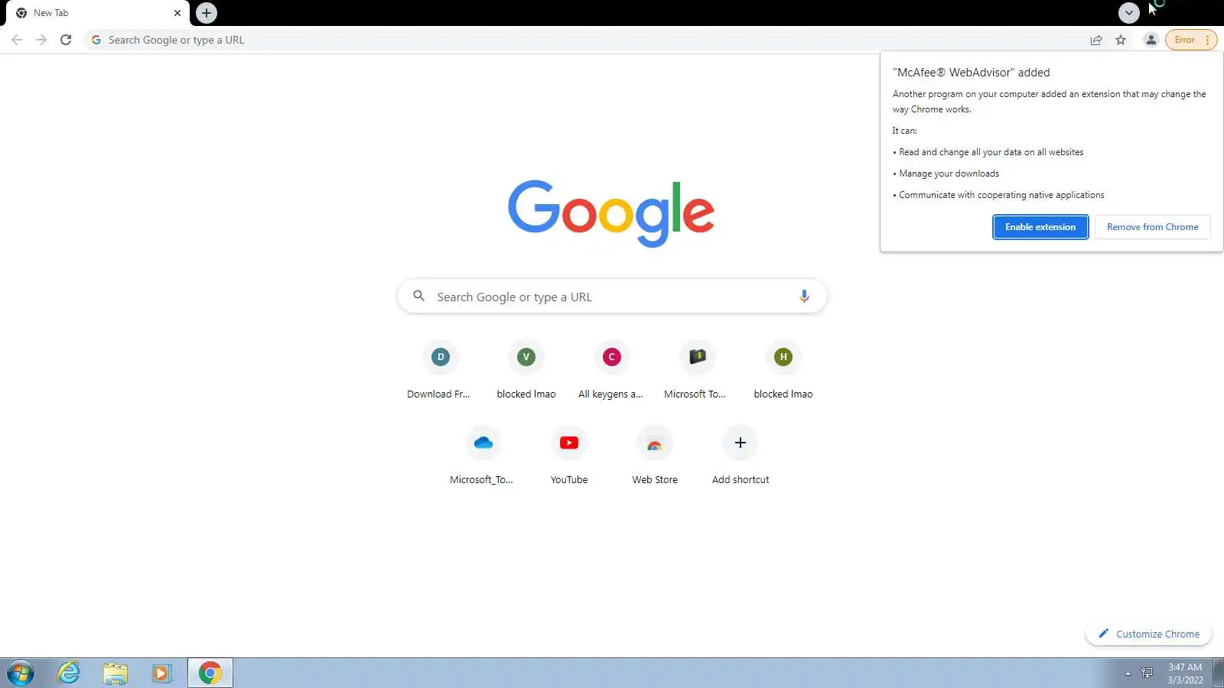
Task: Open the Download Fr... shortcut
Action: tap(440, 371)
